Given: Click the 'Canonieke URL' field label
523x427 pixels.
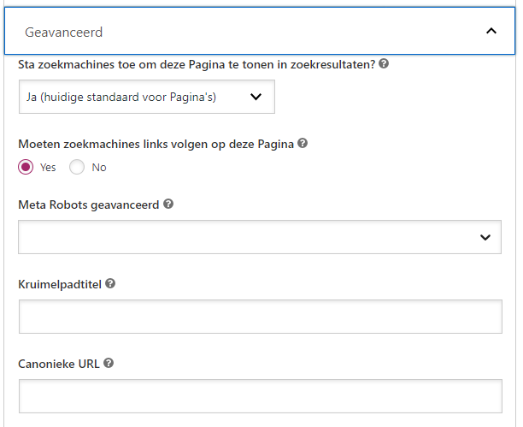Looking at the screenshot, I should (x=59, y=363).
